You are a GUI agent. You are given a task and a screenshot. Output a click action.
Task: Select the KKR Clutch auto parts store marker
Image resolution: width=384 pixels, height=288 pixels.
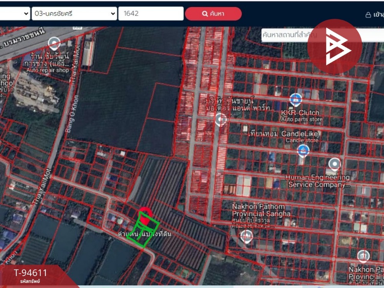click(295, 100)
